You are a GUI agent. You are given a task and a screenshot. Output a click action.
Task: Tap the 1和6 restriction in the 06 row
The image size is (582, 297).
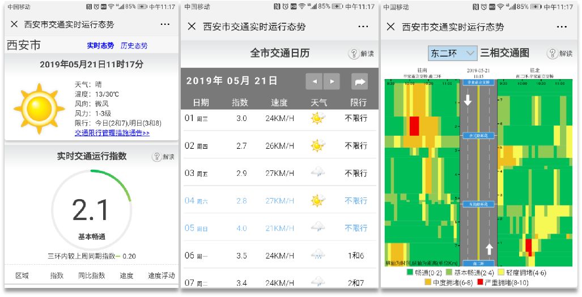coord(356,256)
